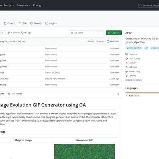Open the Create LICENSE commit message

(53, 73)
